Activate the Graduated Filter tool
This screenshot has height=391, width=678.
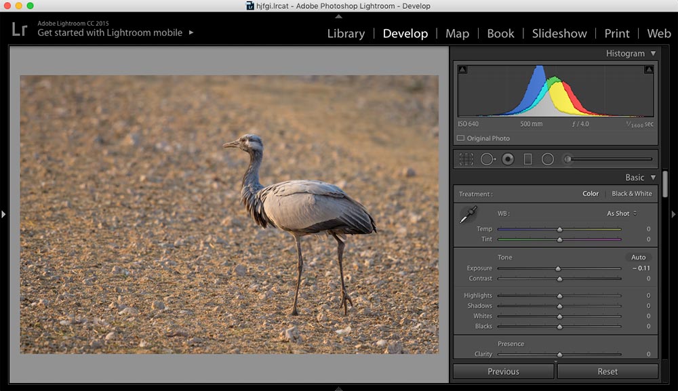pos(527,159)
